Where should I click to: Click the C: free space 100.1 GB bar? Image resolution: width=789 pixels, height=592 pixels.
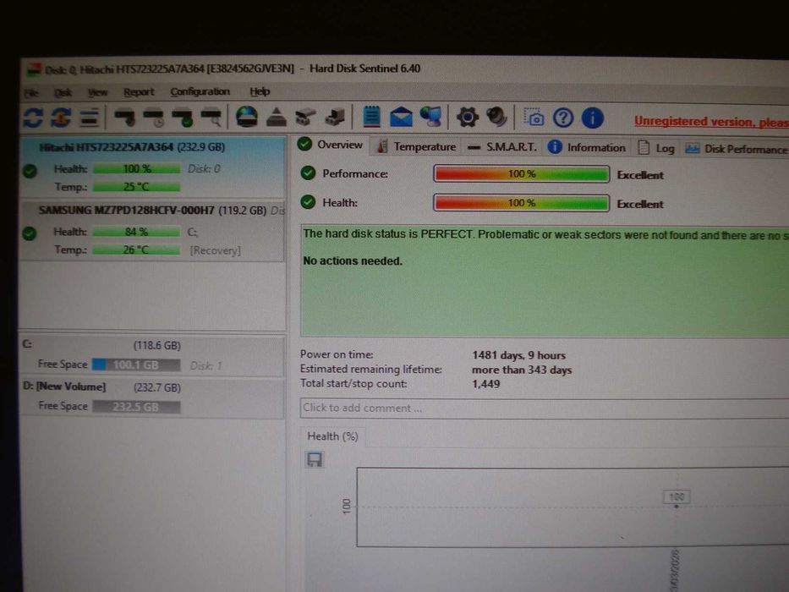point(136,365)
